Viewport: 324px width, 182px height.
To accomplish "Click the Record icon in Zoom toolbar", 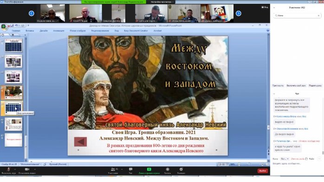I will [x=168, y=169].
